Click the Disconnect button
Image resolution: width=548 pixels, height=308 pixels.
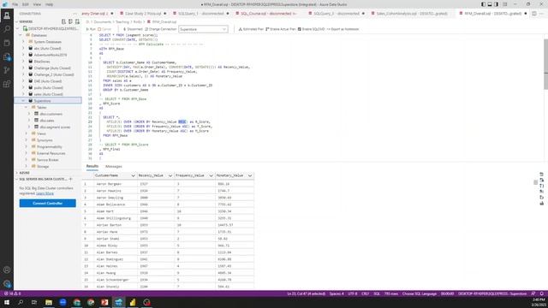pyautogui.click(x=133, y=29)
